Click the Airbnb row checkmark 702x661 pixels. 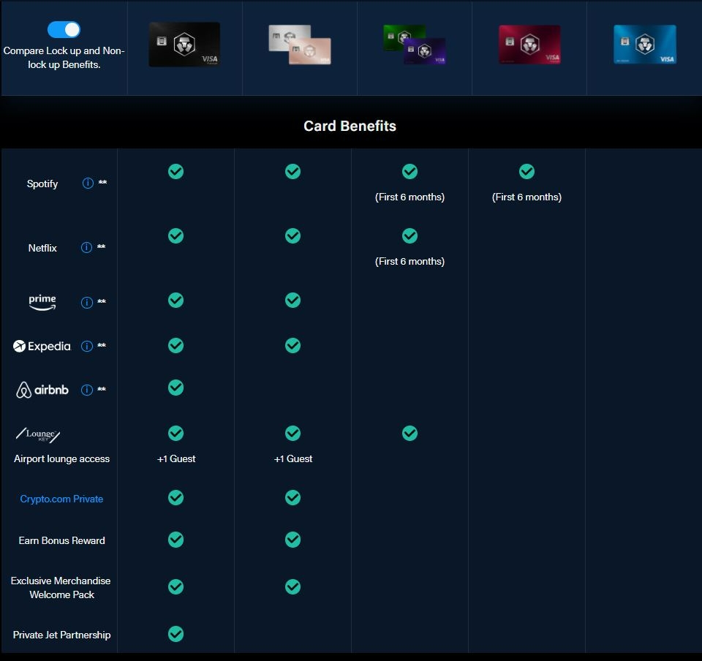(176, 388)
